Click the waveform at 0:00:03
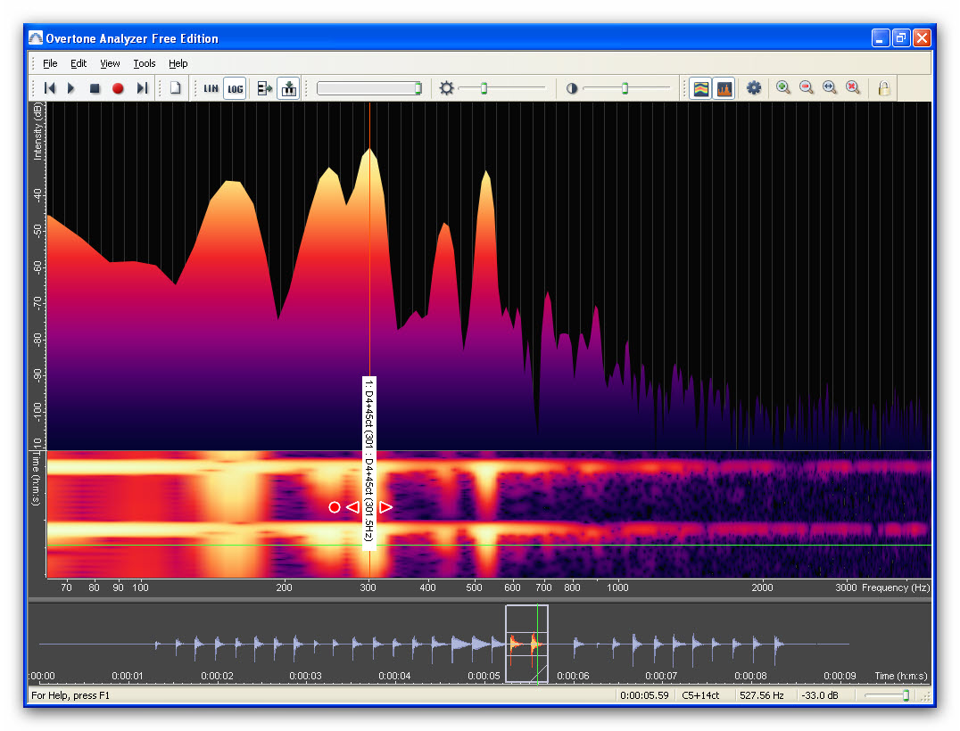960x731 pixels. pos(305,645)
